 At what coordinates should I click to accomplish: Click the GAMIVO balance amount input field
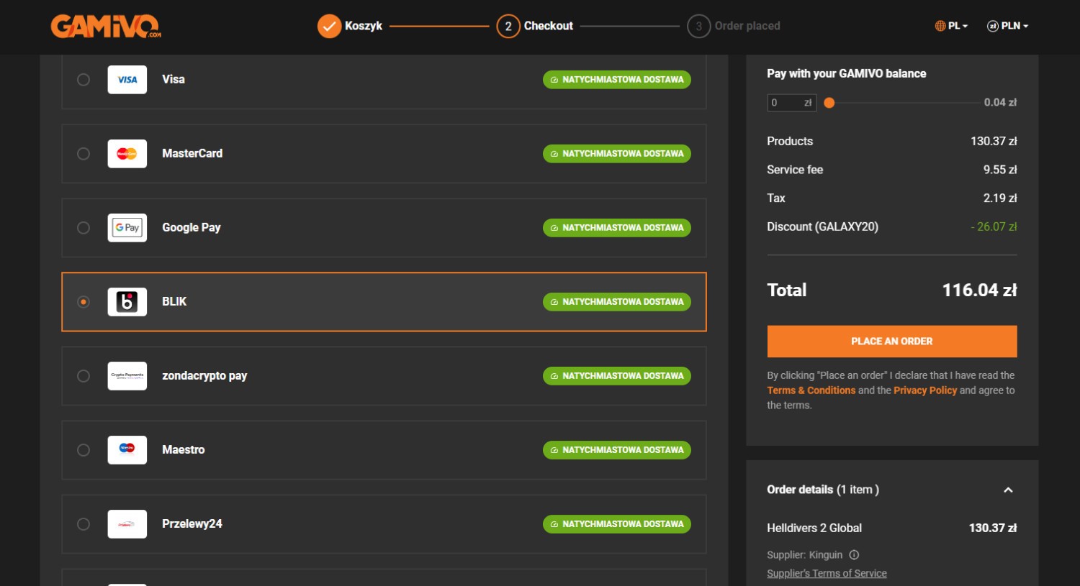[791, 103]
